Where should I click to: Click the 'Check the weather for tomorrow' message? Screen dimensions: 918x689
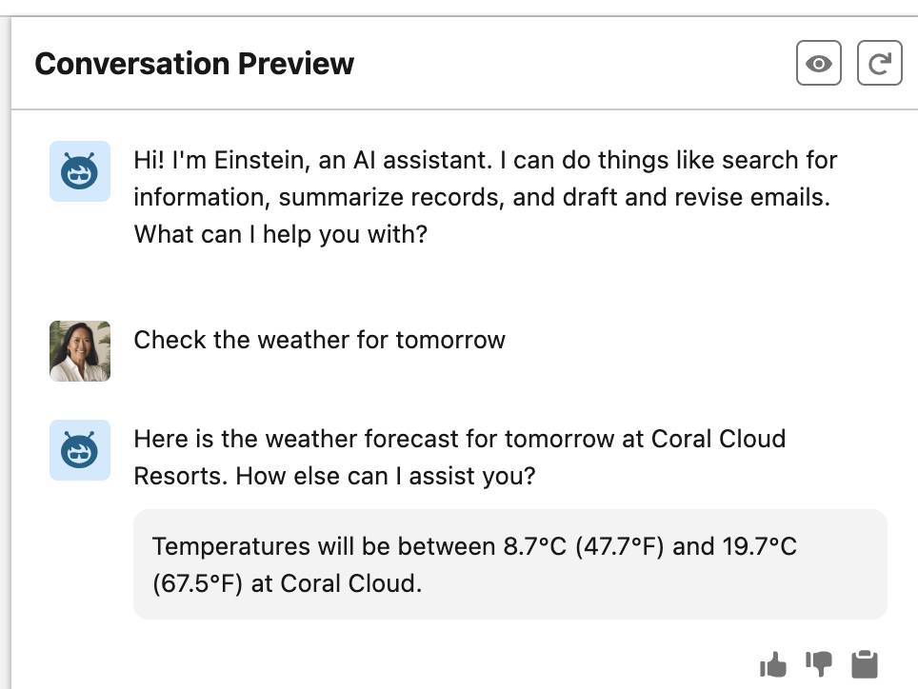[x=320, y=340]
